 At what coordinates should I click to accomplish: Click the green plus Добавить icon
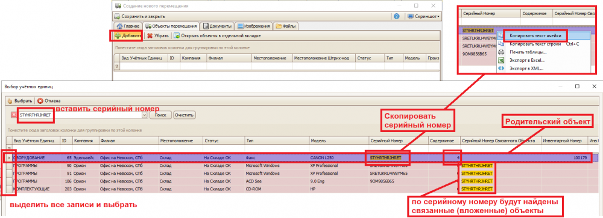click(x=118, y=35)
